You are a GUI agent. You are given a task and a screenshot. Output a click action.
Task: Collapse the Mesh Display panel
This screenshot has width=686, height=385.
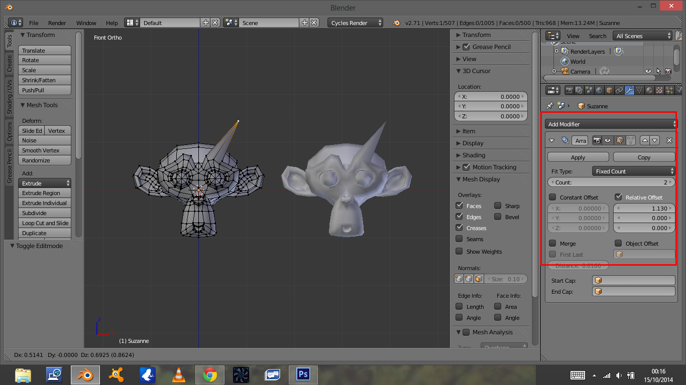click(458, 179)
